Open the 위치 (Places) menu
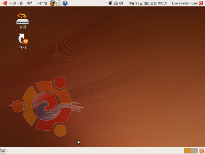The height and width of the screenshot is (154, 205). 30,3
